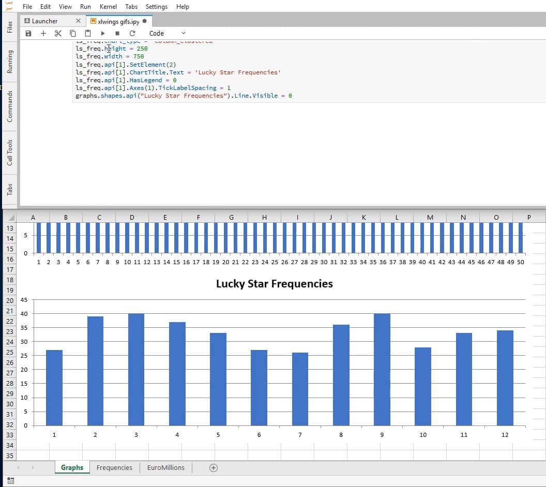The image size is (546, 487).
Task: Switch to the EuroMillions sheet tab
Action: point(165,467)
